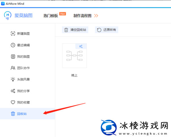Click the orange Hot badge
Image resolution: width=171 pixels, height=137 pixels.
[x=63, y=14]
